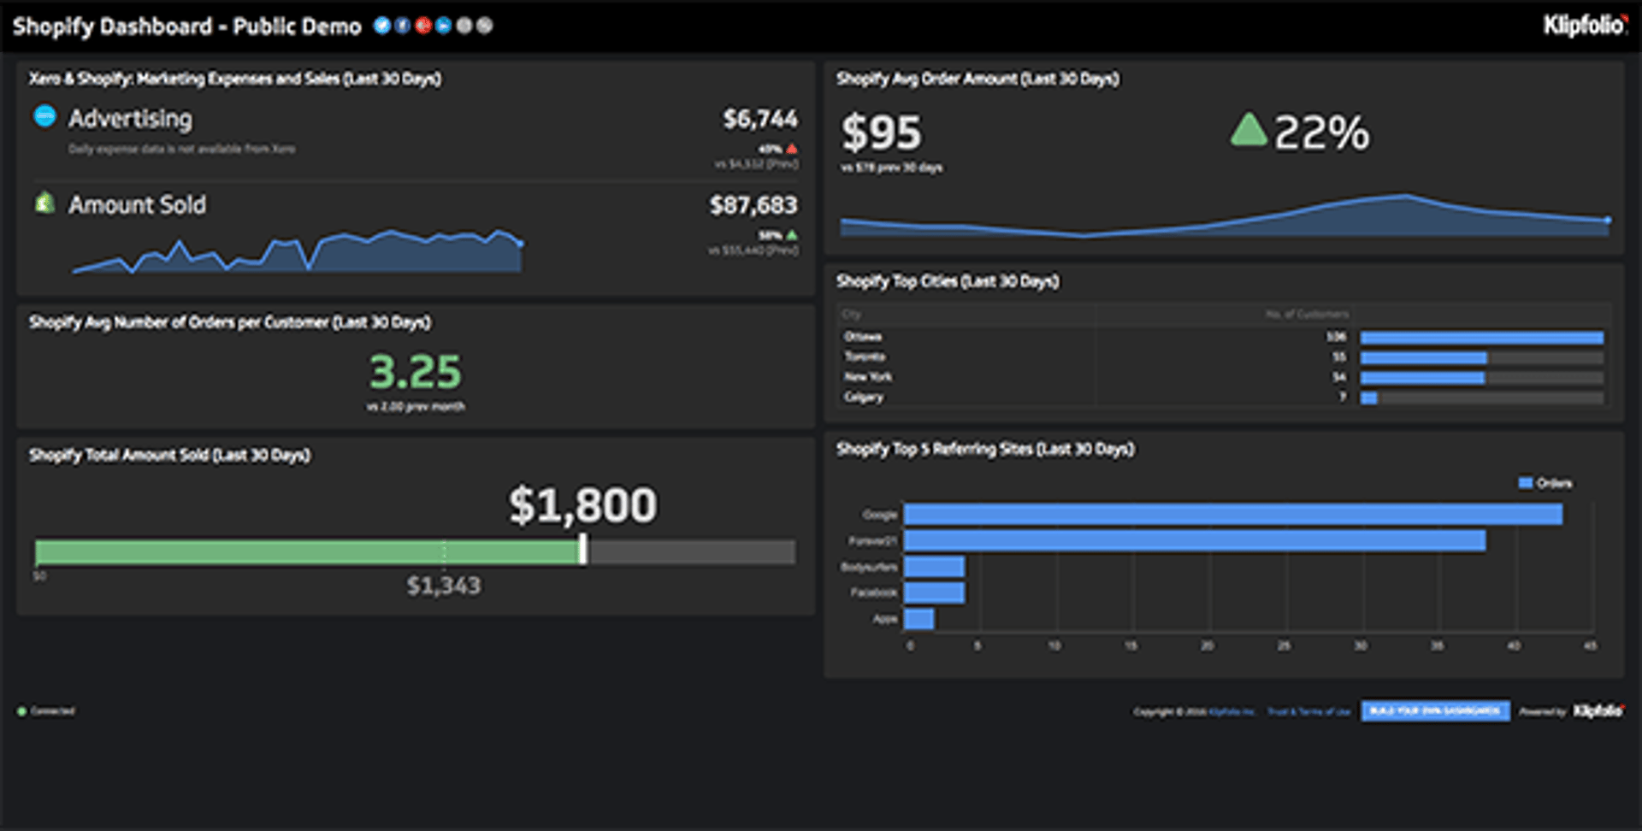Click the Forever21 bar in referring sites chart
This screenshot has height=831, width=1642.
pyautogui.click(x=1194, y=540)
